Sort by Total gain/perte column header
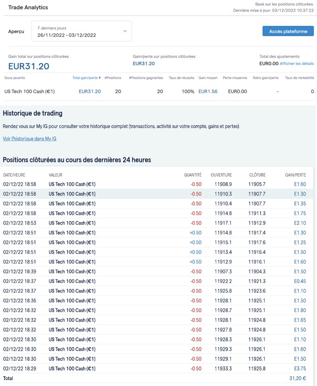 (x=85, y=78)
